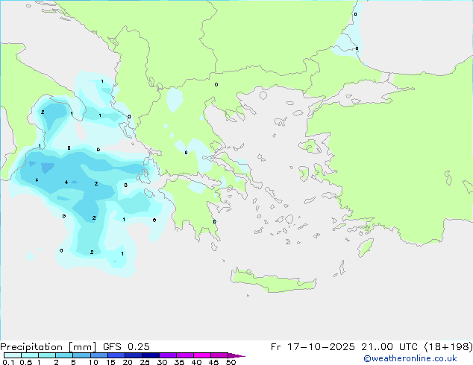Image resolution: width=473 pixels, height=365 pixels.
Task: Click the legend swatch between 30 and 35
Action: click(x=167, y=355)
